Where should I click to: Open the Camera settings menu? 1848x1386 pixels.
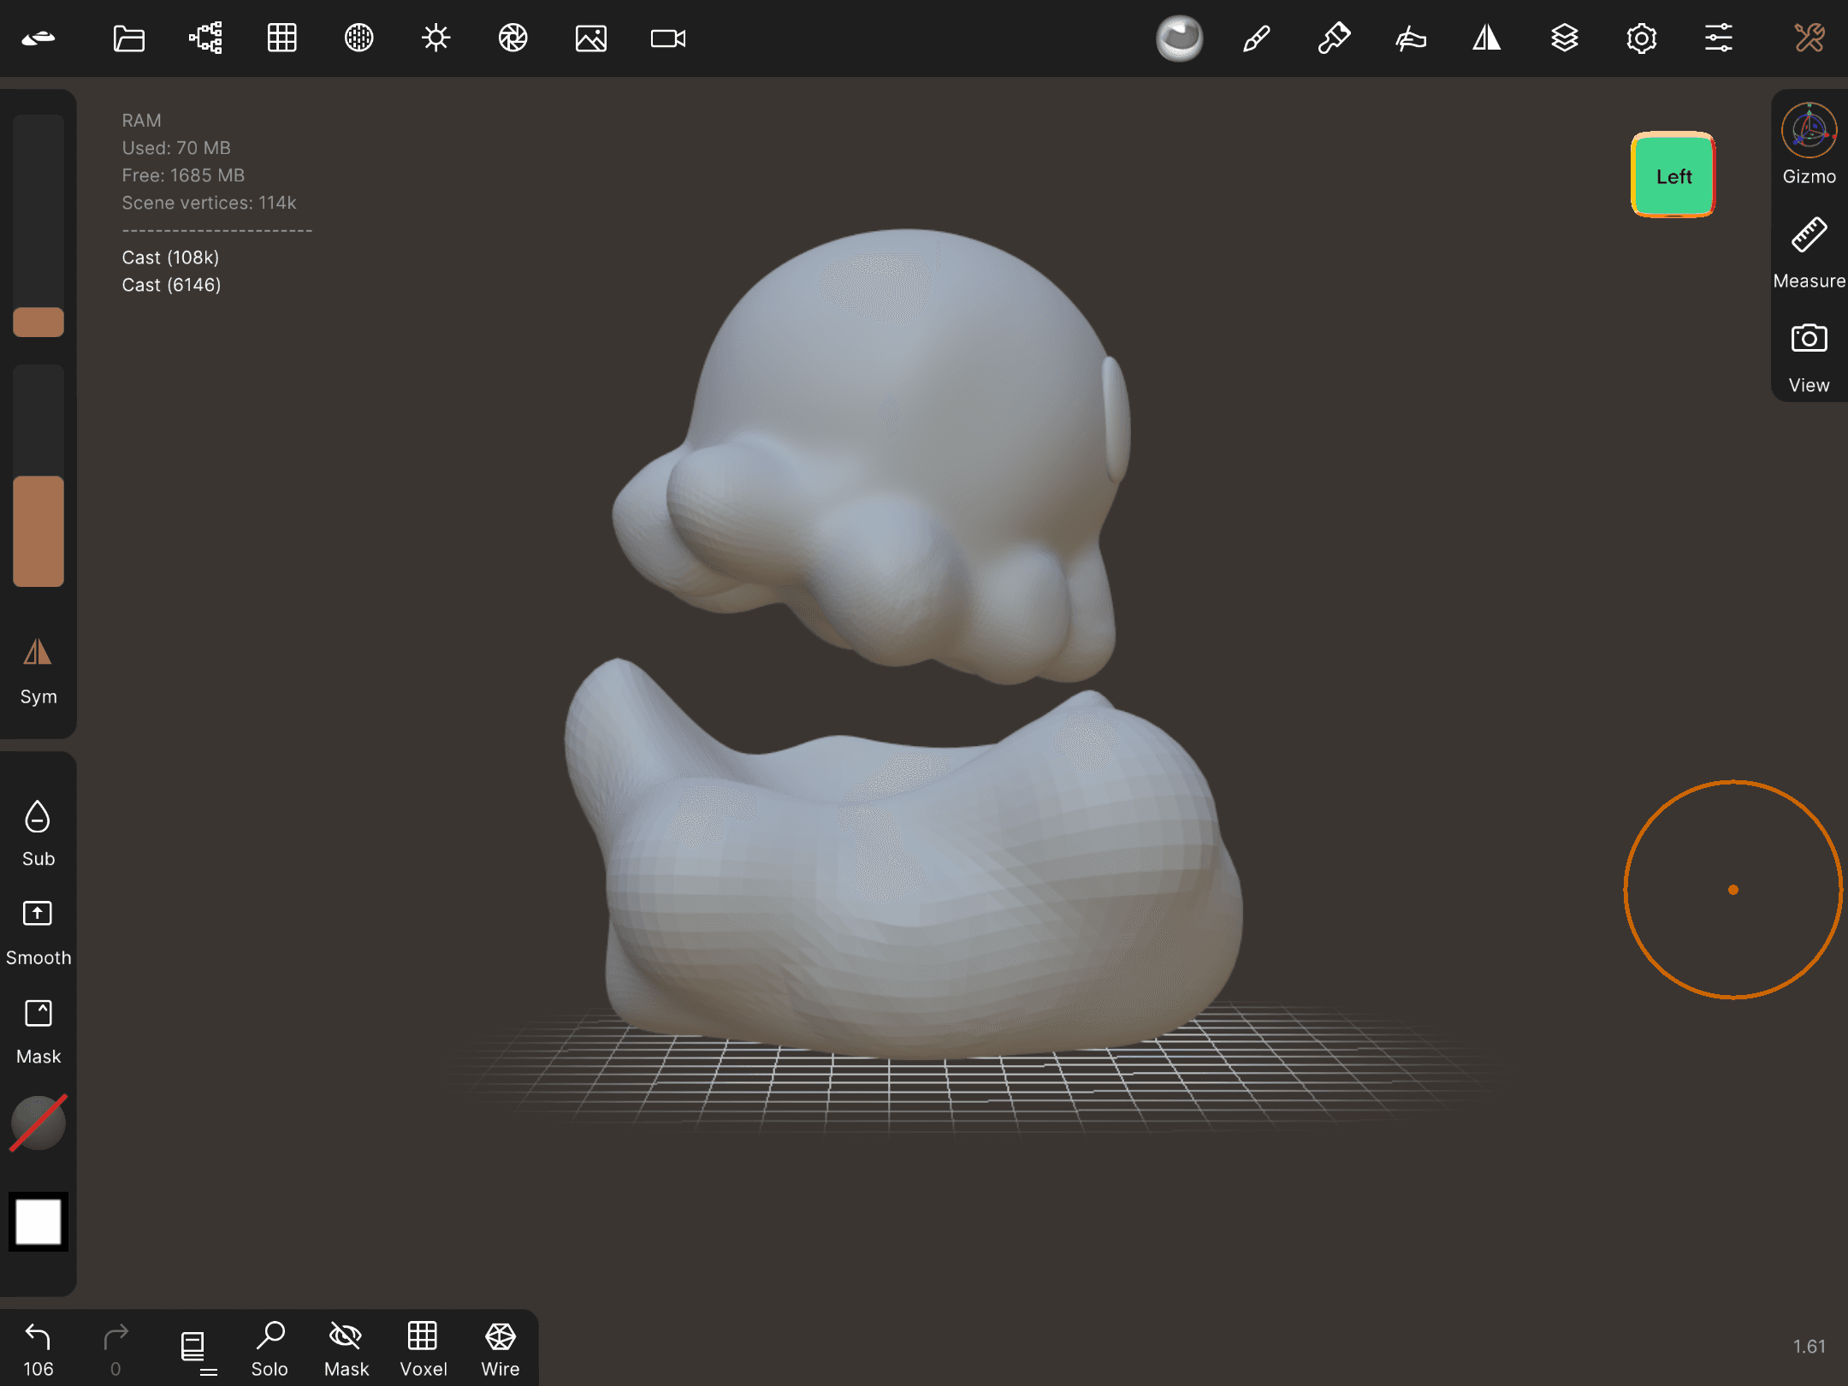pos(667,38)
